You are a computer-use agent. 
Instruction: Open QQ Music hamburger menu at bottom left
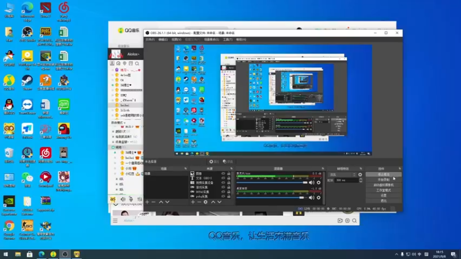[x=115, y=220]
